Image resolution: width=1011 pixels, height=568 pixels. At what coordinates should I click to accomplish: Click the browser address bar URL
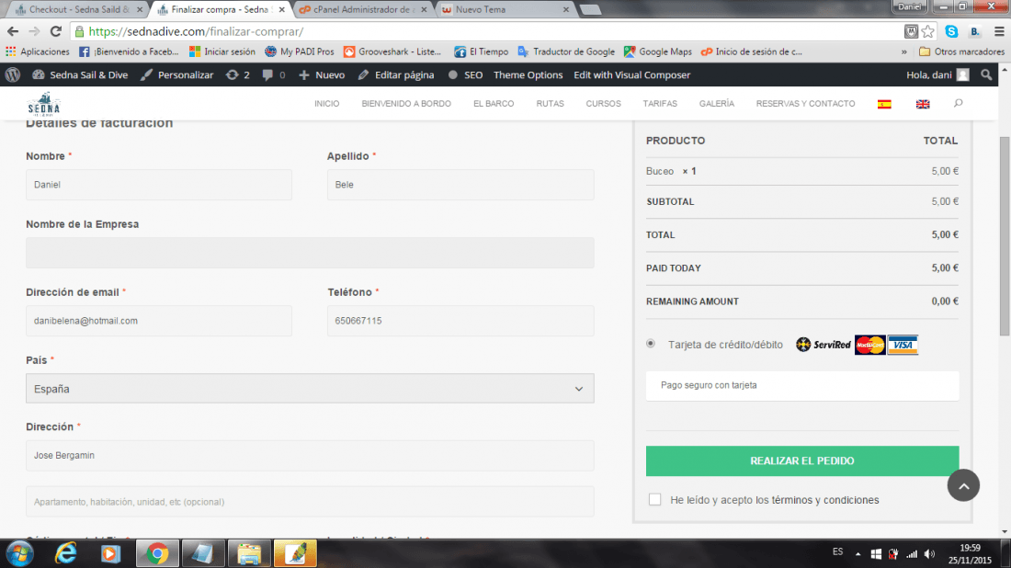point(196,31)
